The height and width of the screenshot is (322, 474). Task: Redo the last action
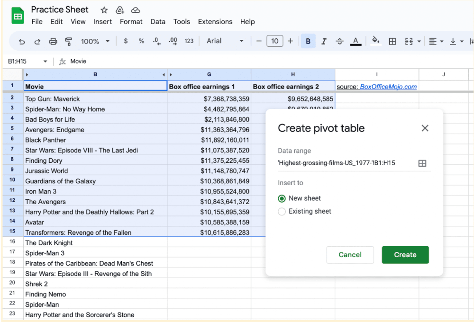tap(37, 41)
